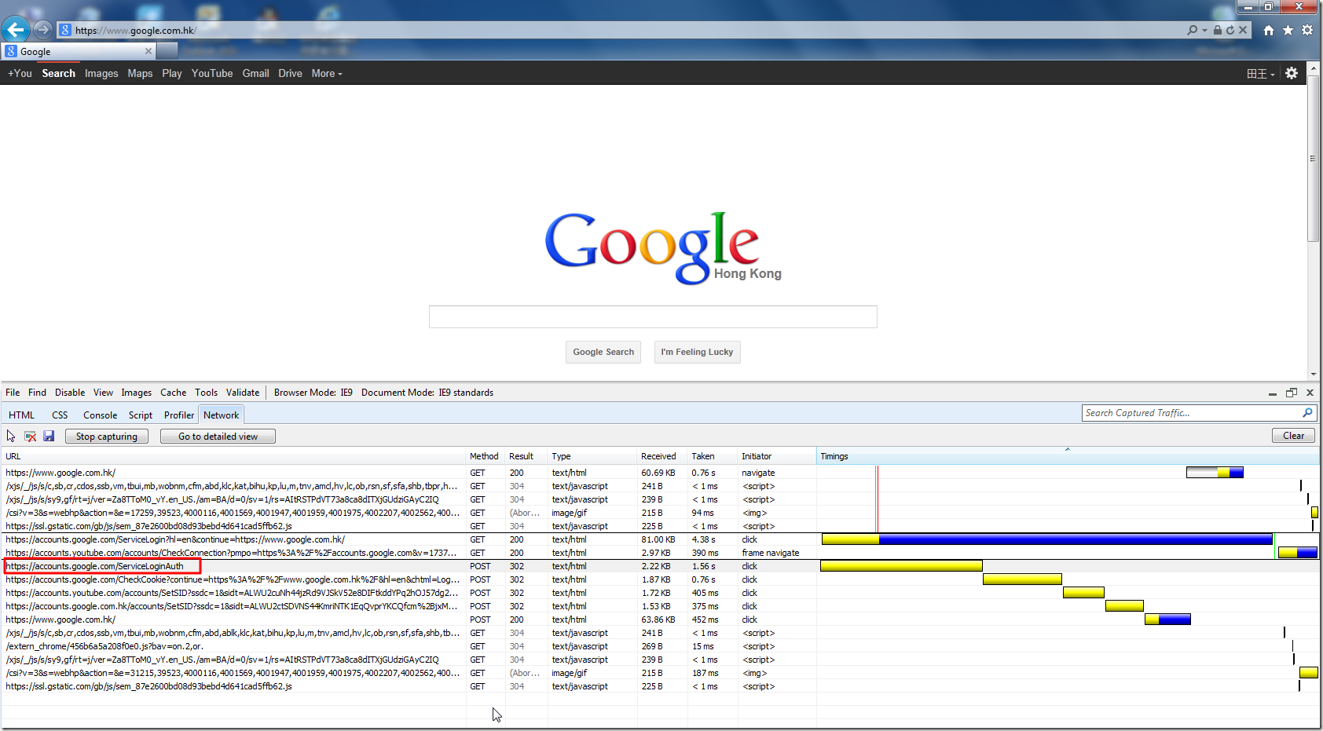Switch to the HTML tab

(21, 415)
